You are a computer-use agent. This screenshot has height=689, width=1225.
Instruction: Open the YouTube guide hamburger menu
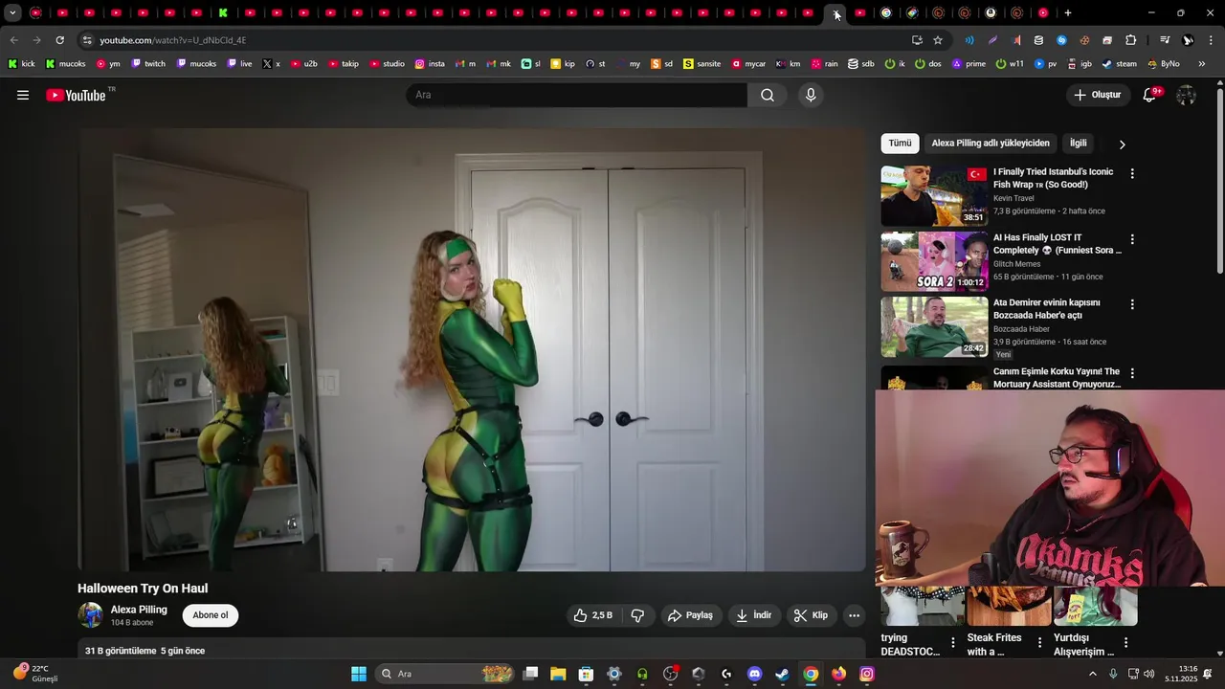point(23,95)
